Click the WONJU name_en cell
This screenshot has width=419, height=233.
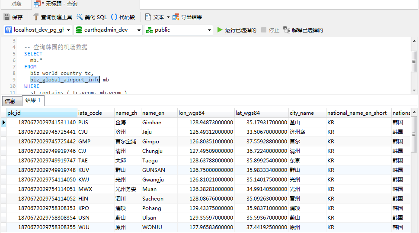coord(159,227)
